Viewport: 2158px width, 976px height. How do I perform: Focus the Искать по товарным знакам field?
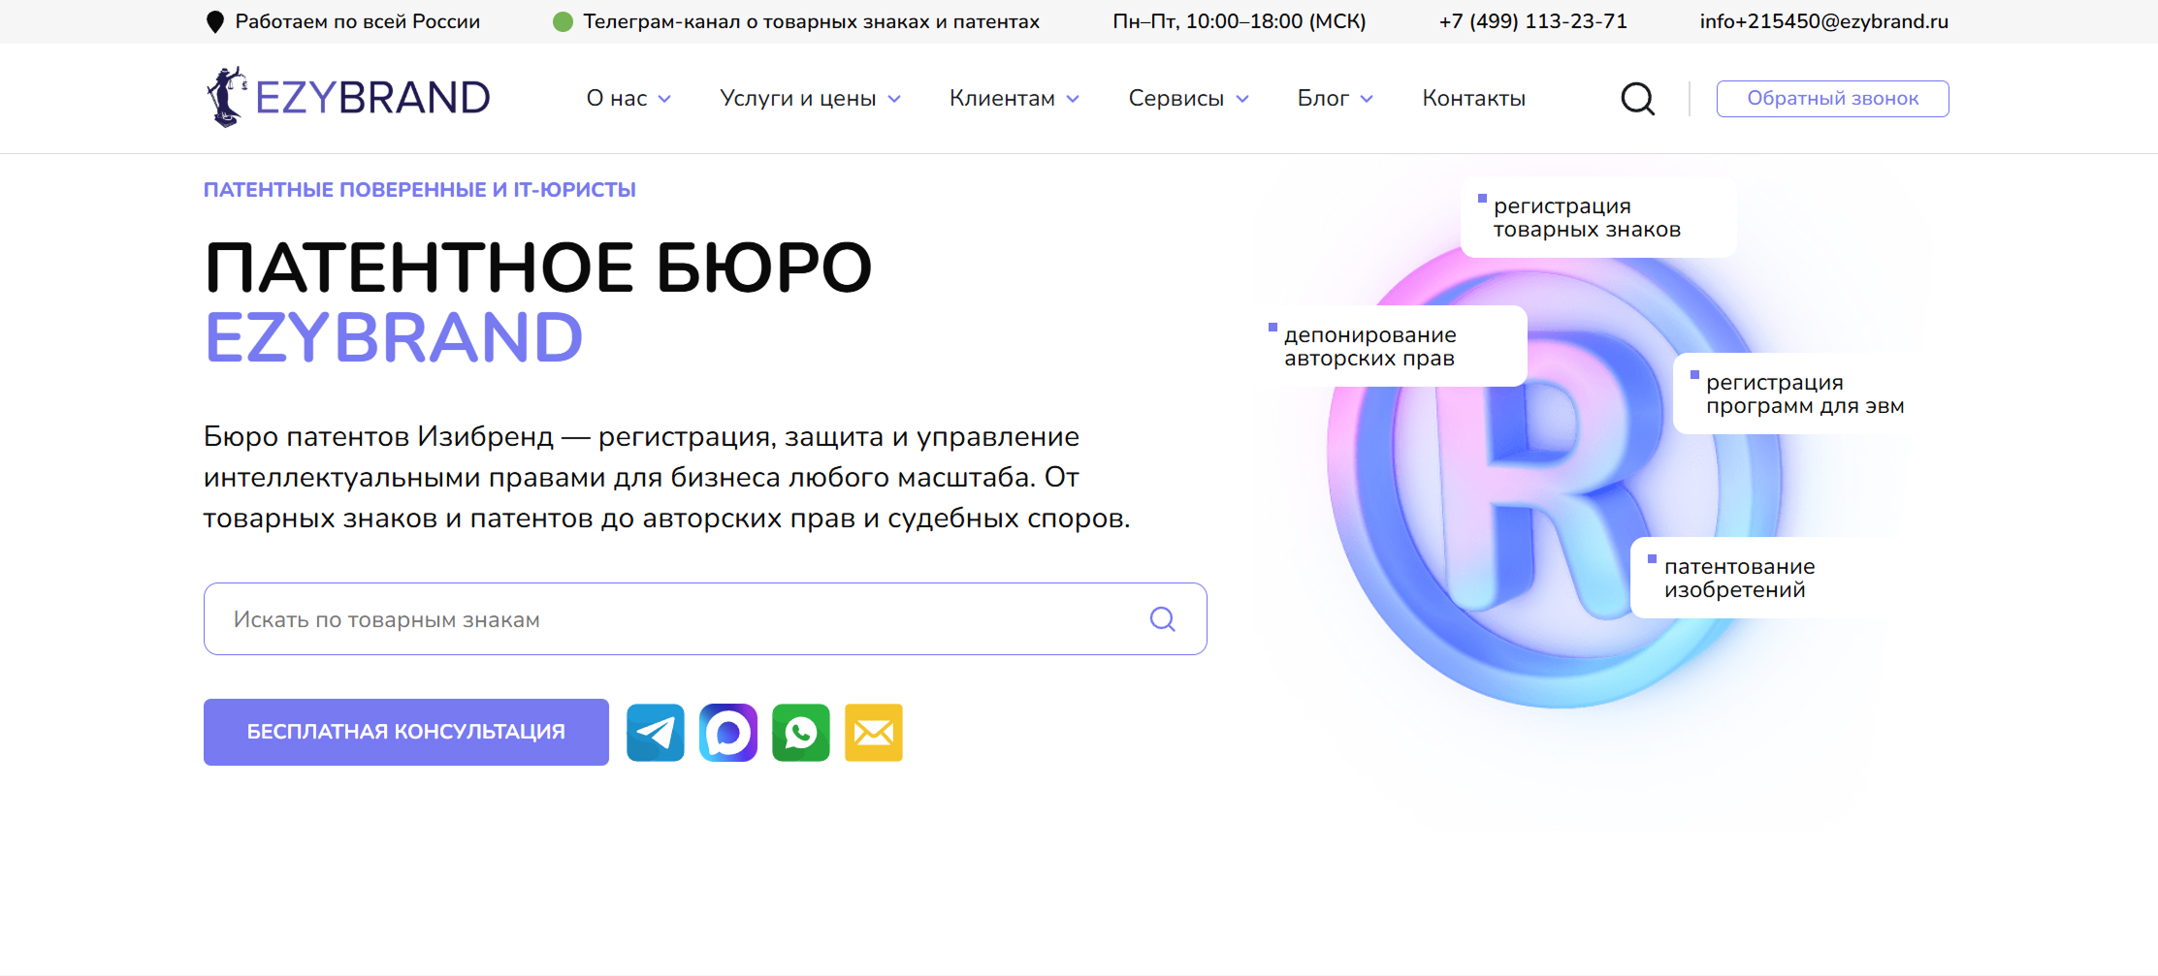tap(705, 619)
